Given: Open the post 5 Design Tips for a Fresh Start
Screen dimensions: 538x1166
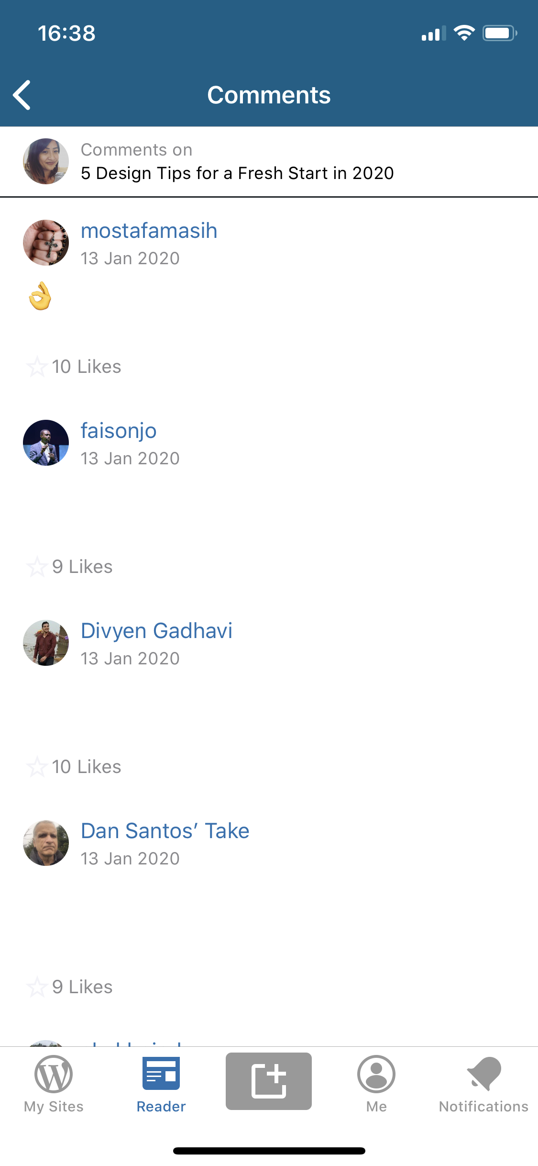Looking at the screenshot, I should [x=237, y=173].
